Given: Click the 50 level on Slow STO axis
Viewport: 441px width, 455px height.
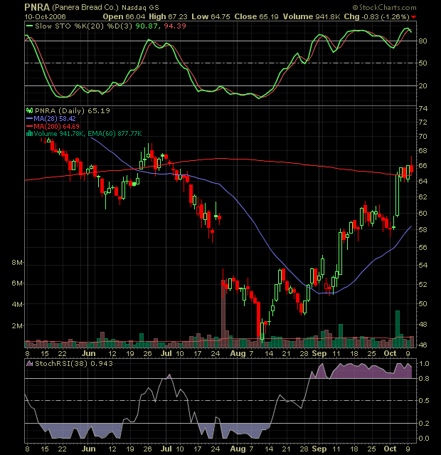Looking at the screenshot, I should pyautogui.click(x=423, y=63).
